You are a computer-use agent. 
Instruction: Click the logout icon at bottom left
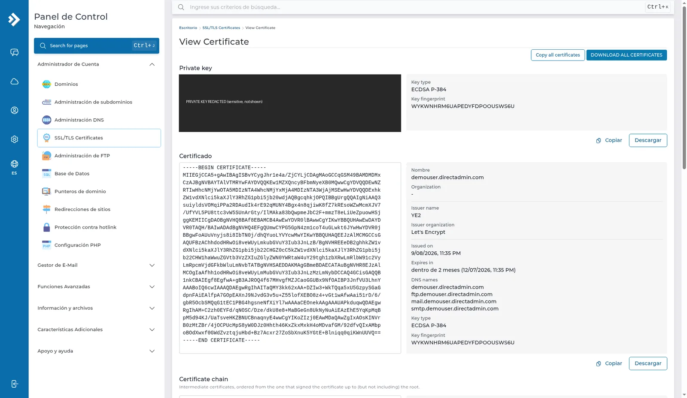tap(14, 384)
